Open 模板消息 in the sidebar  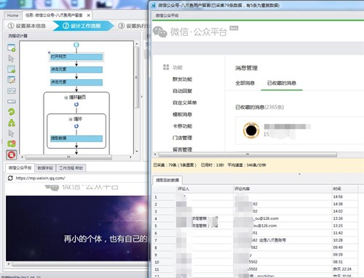point(182,114)
